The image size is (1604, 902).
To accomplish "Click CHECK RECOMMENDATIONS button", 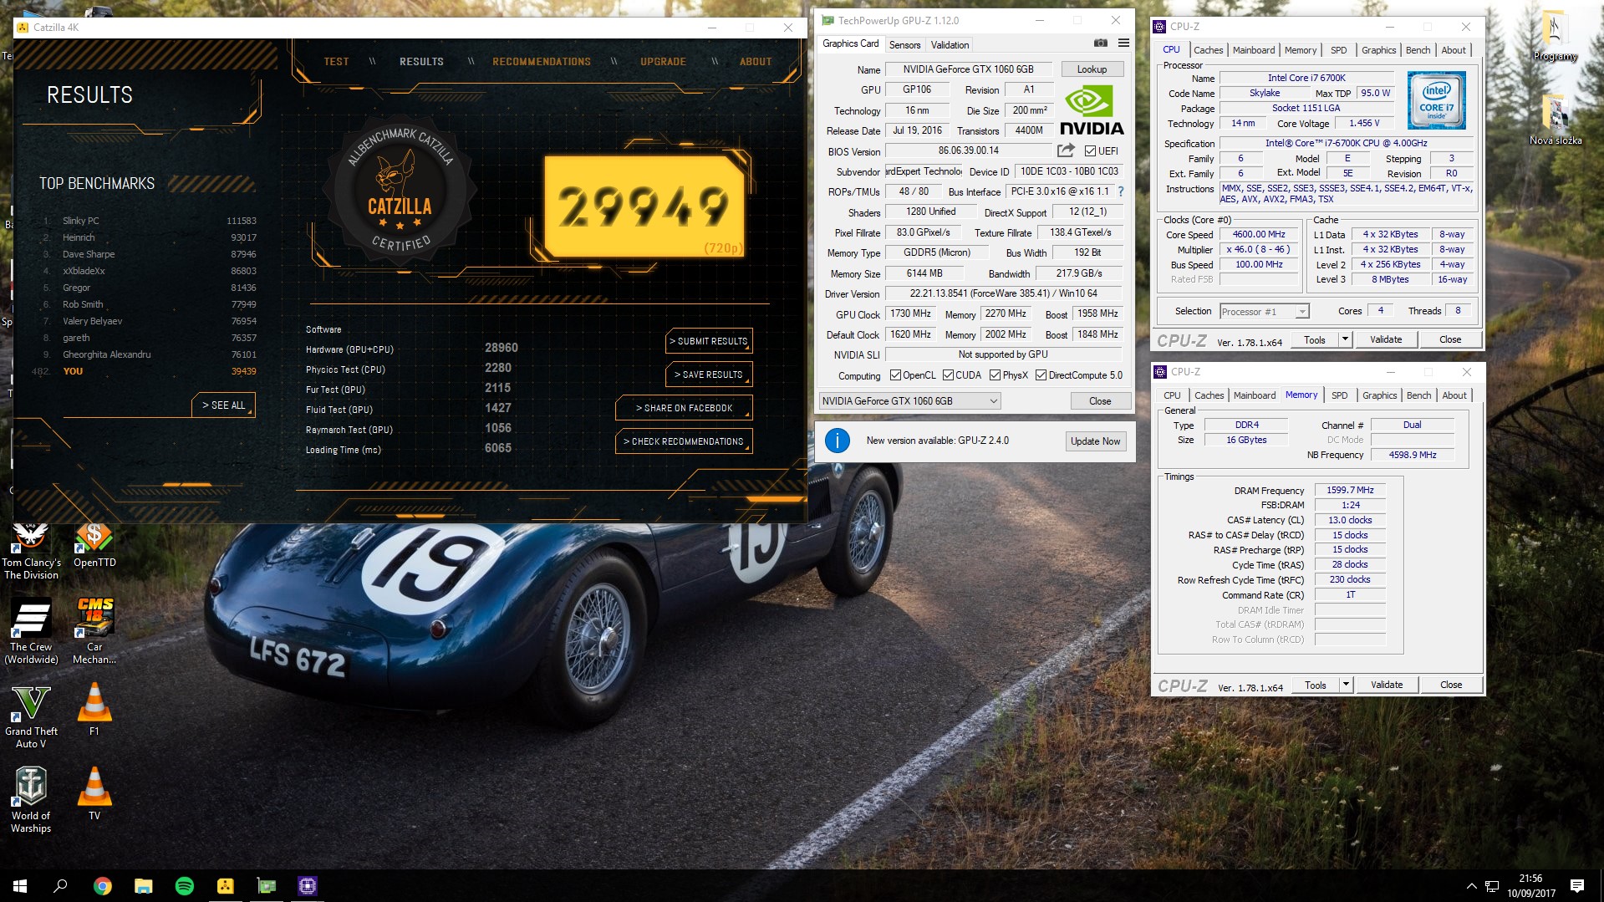I will pyautogui.click(x=684, y=441).
